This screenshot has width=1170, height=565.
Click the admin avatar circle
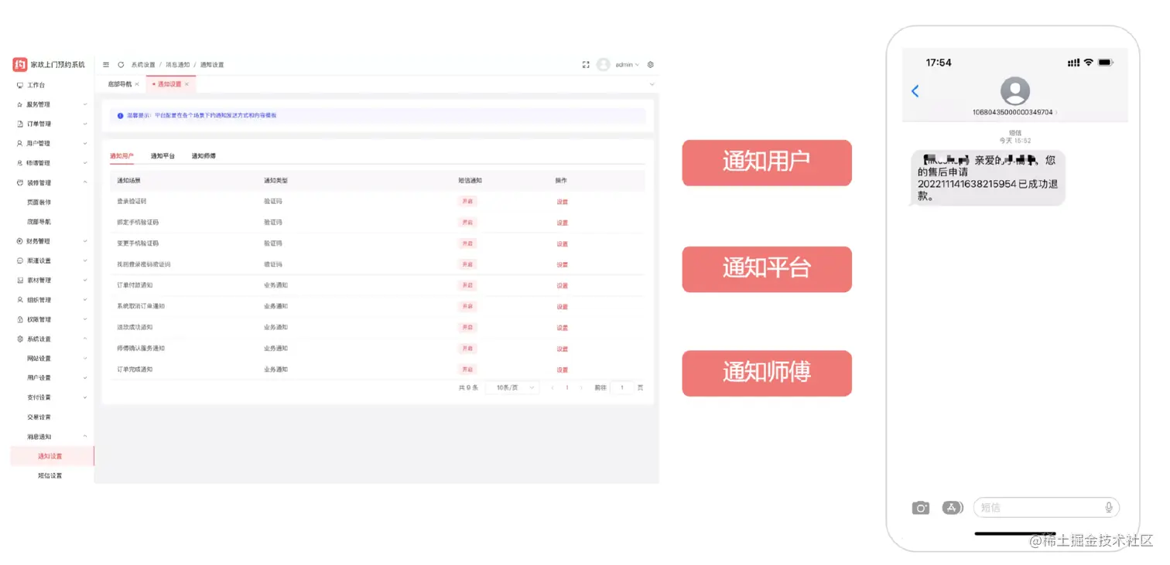point(604,65)
